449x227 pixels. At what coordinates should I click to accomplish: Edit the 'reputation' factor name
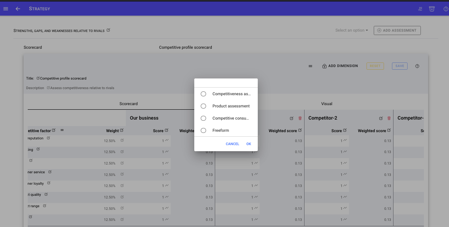[48, 138]
